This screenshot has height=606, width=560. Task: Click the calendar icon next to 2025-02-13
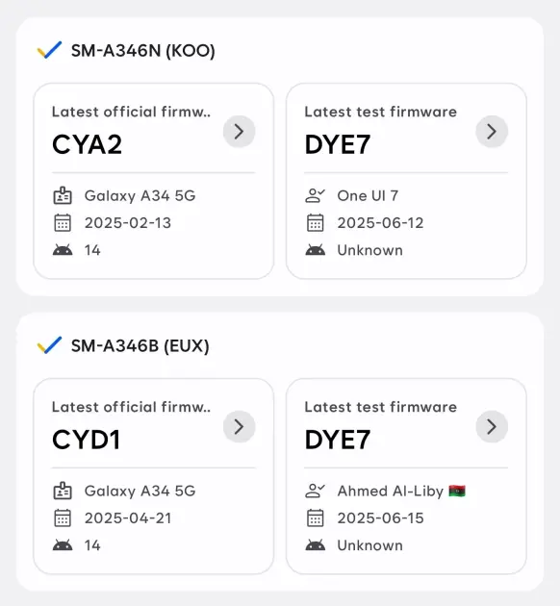pyautogui.click(x=63, y=223)
